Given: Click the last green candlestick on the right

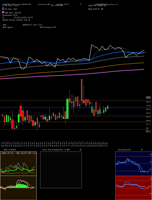Looking at the screenshot, I should coord(108,107).
